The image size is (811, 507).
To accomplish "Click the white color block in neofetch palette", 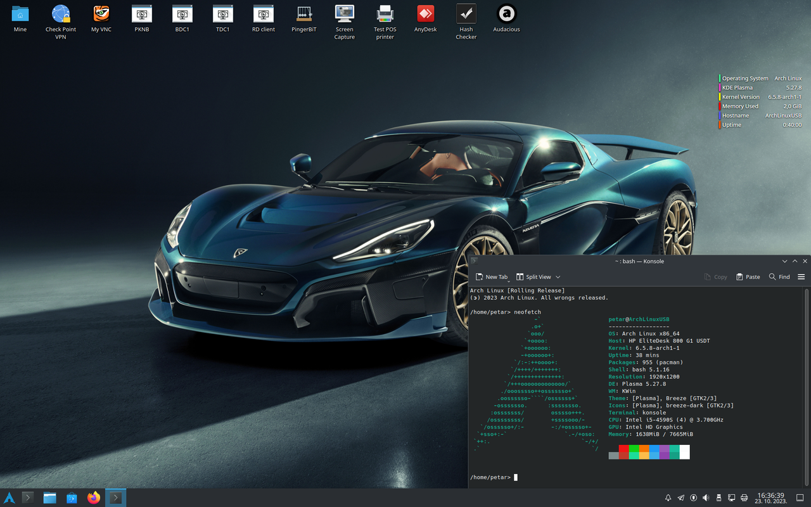I will tap(684, 452).
